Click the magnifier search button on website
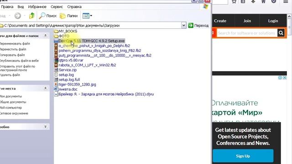Viewport: 292px width, 164px height. coord(281,33)
